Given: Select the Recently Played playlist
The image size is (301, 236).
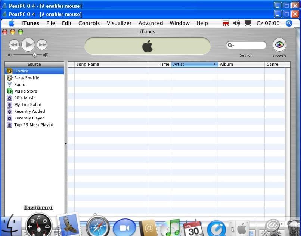Looking at the screenshot, I should 34,118.
